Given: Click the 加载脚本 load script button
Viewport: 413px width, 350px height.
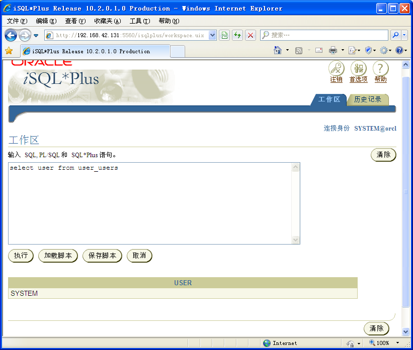Looking at the screenshot, I should [x=58, y=256].
